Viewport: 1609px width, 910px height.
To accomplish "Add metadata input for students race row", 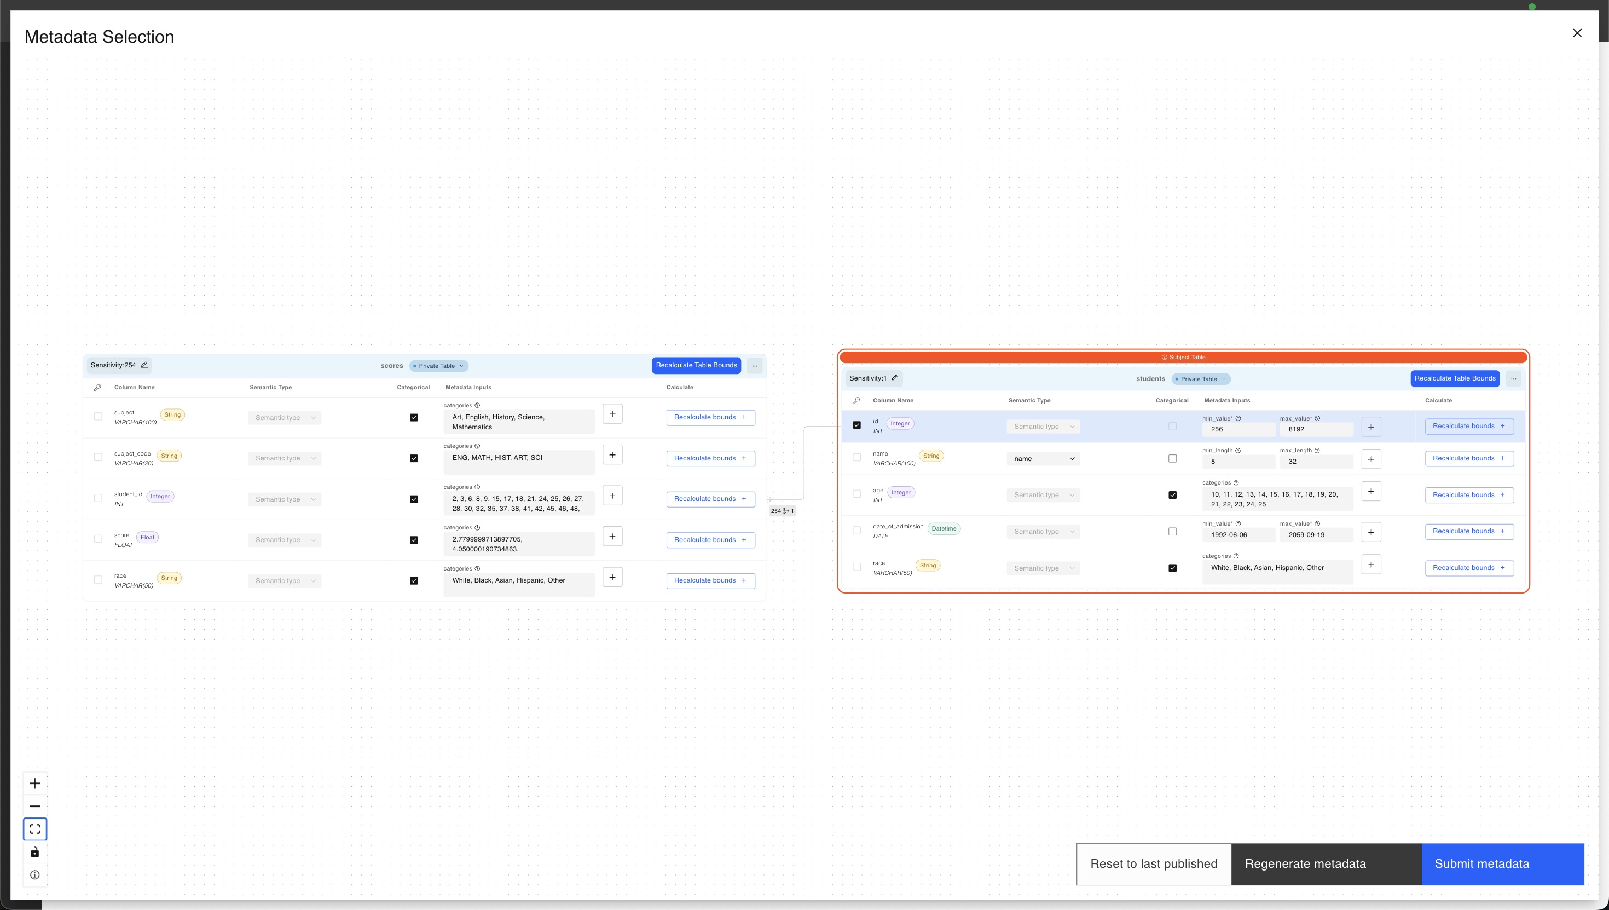I will [x=1371, y=565].
